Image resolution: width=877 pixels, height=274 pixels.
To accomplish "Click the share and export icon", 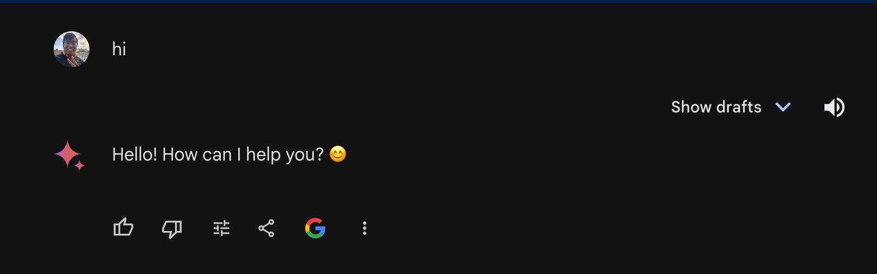I will coord(266,228).
